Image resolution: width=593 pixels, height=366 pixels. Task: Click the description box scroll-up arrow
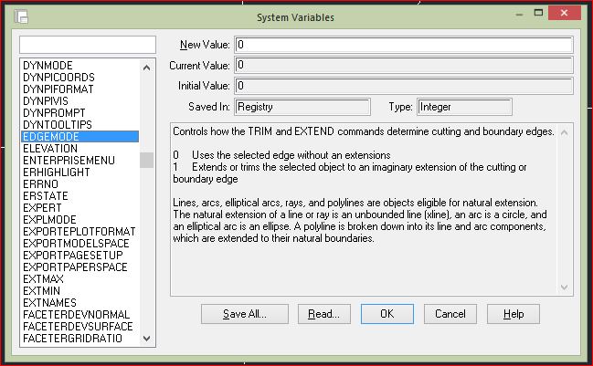[565, 132]
